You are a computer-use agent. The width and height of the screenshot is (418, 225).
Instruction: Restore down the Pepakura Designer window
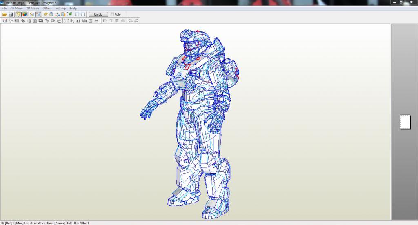(x=401, y=2)
